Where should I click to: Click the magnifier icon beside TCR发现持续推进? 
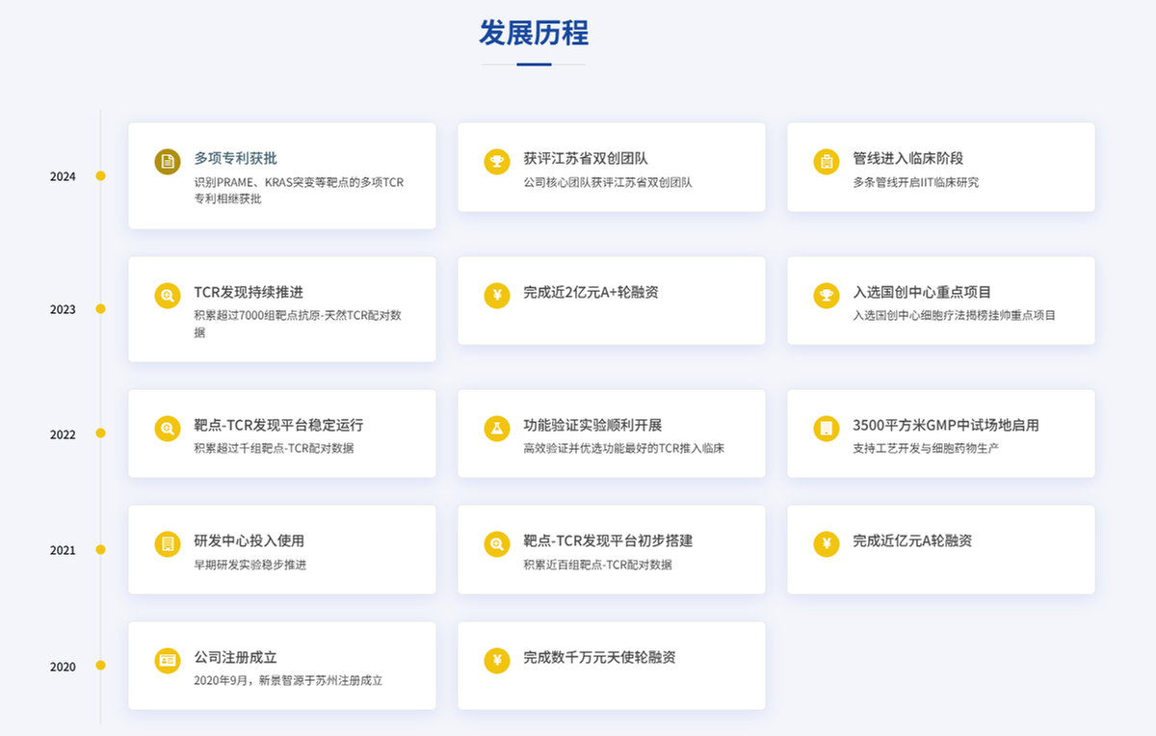(168, 296)
